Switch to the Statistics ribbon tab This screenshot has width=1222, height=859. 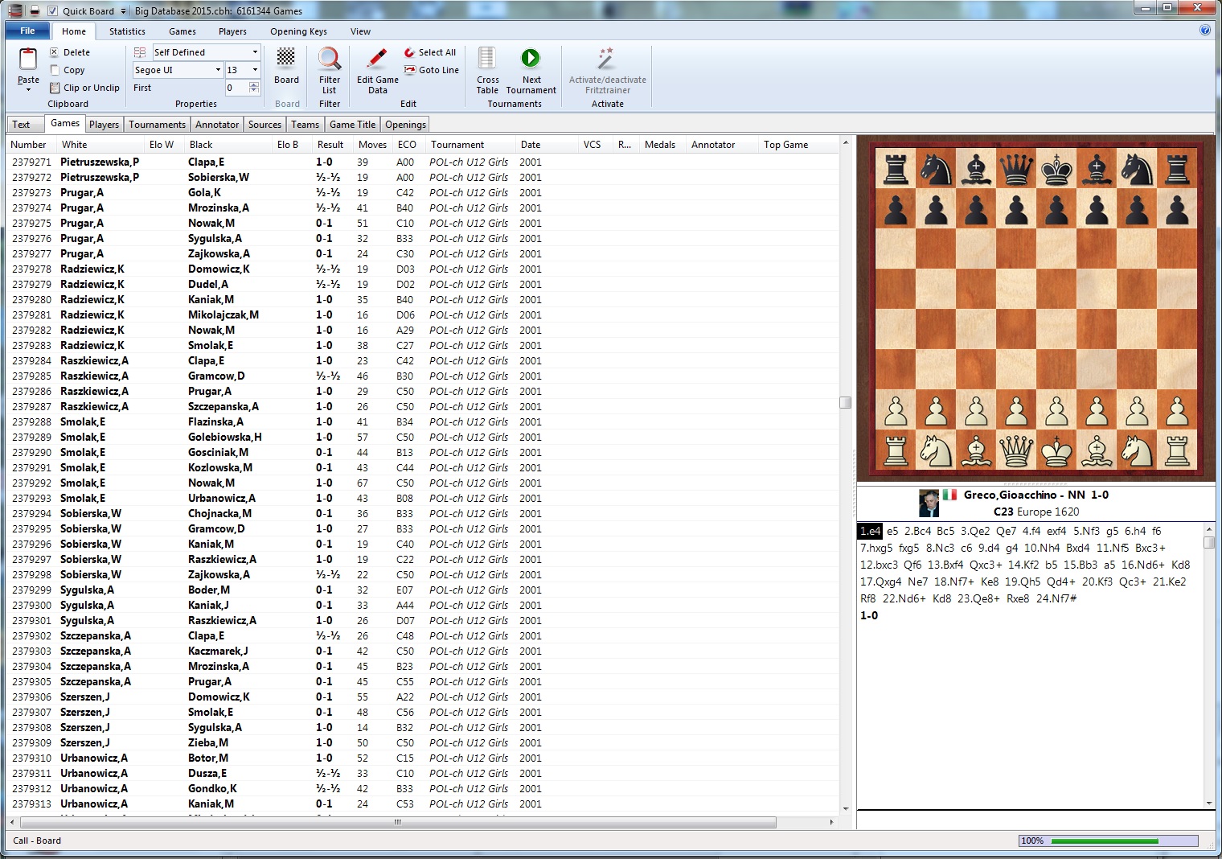tap(127, 31)
